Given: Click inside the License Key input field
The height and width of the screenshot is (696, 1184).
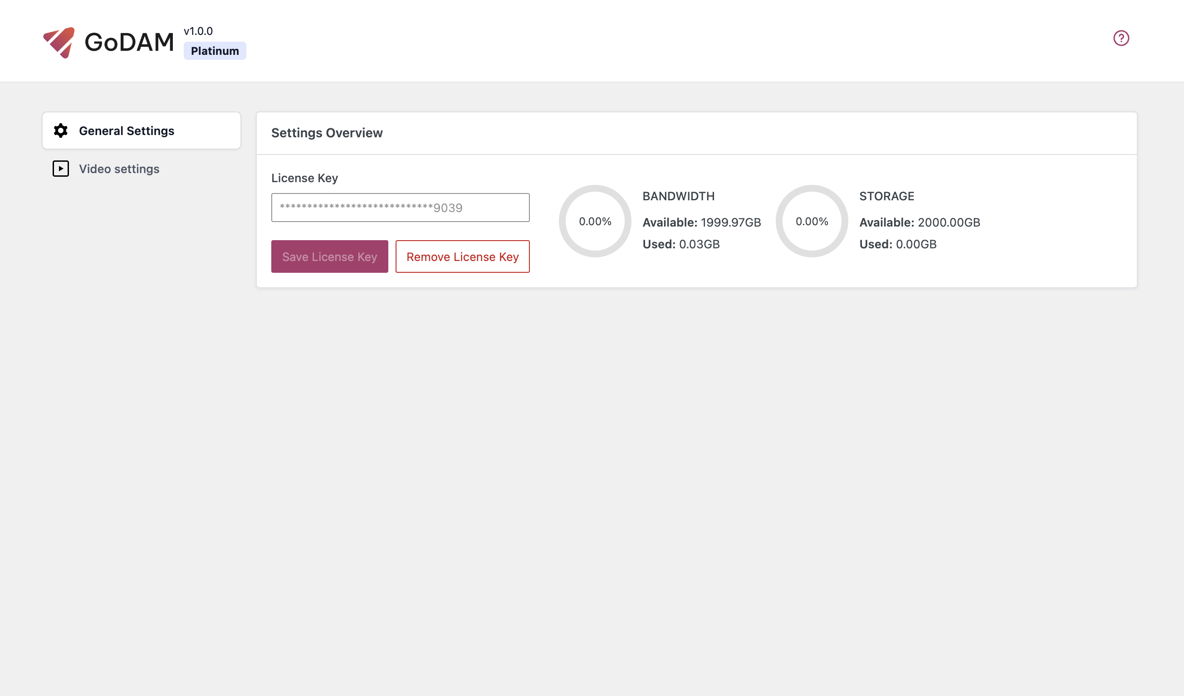Looking at the screenshot, I should [x=400, y=207].
